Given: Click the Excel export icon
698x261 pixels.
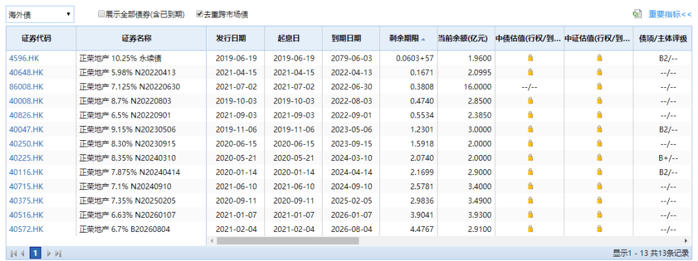Looking at the screenshot, I should click(637, 14).
